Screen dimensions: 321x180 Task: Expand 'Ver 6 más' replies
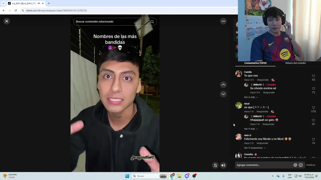point(251,97)
